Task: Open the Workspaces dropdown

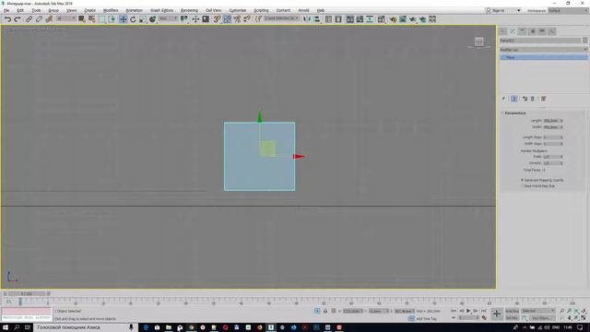Action: (x=568, y=10)
